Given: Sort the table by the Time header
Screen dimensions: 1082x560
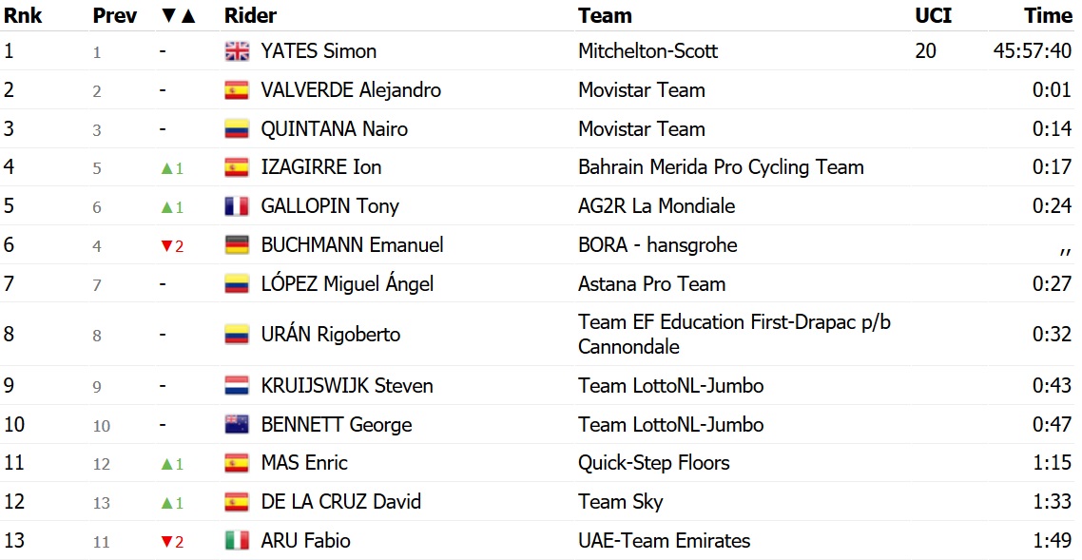Looking at the screenshot, I should [1048, 15].
